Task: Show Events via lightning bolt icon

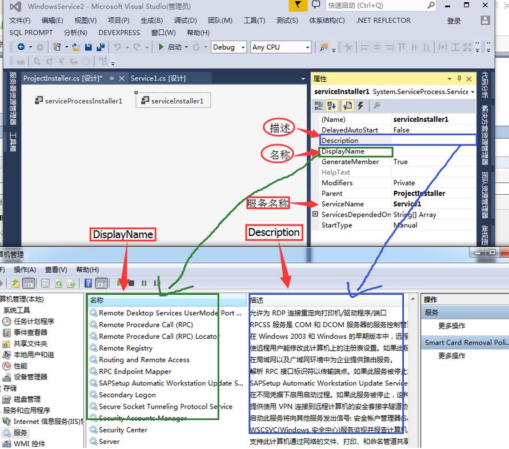Action: click(360, 106)
